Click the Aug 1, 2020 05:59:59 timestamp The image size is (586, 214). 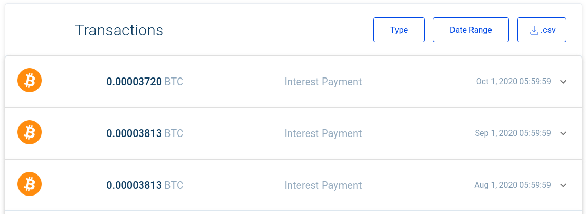pos(513,185)
